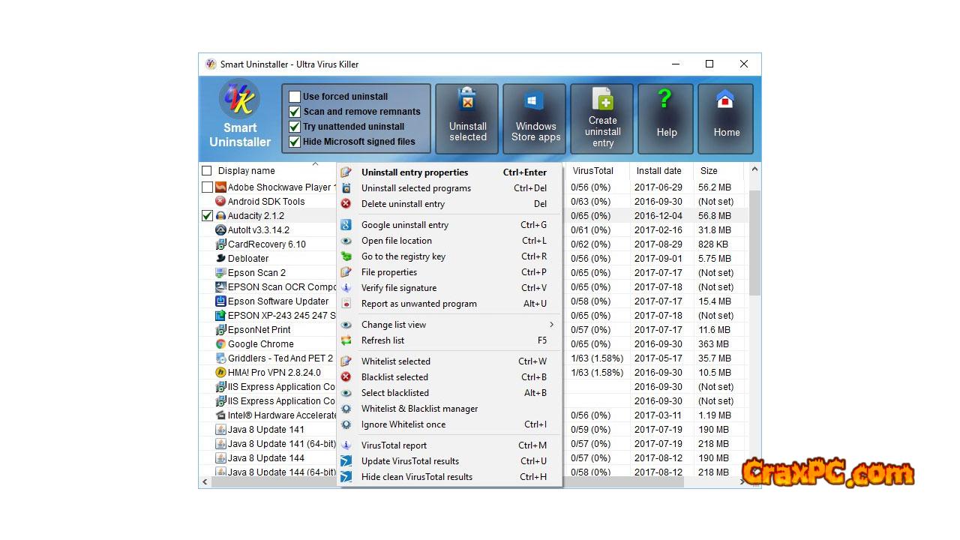Viewport: 960px width, 540px height.
Task: Toggle Hide Microsoft signed files checkbox
Action: (x=295, y=142)
